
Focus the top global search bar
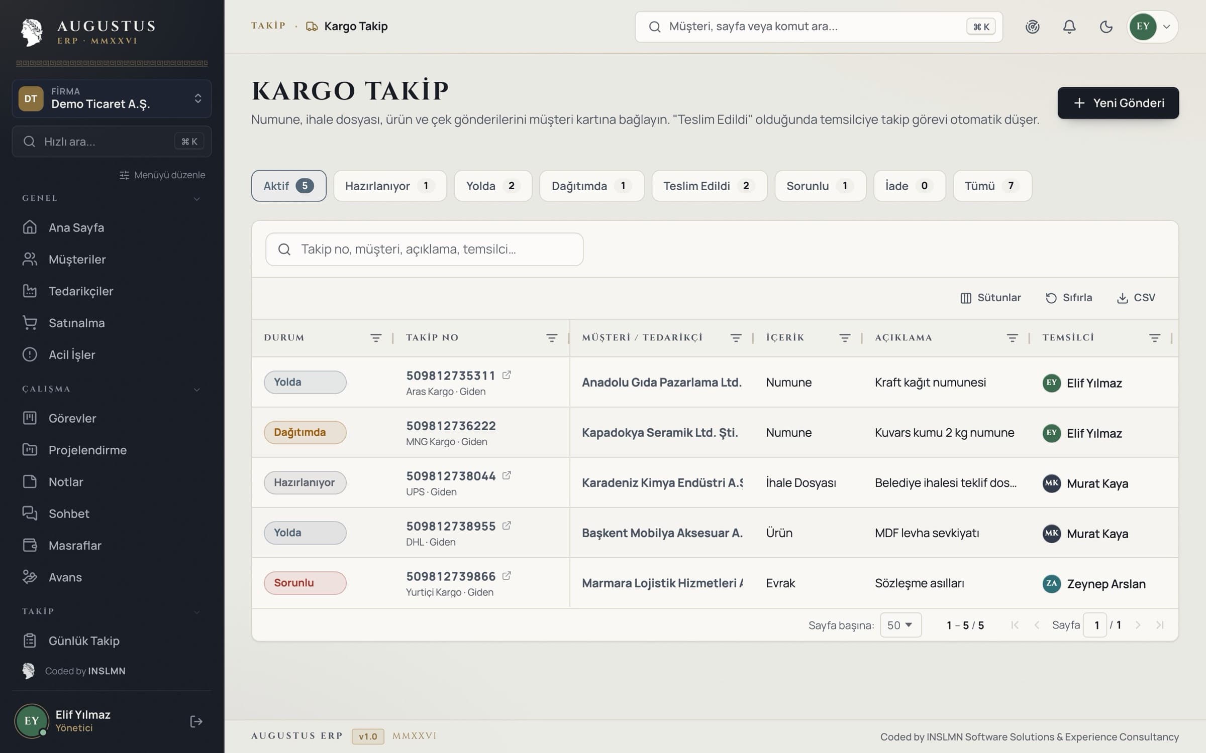(819, 27)
